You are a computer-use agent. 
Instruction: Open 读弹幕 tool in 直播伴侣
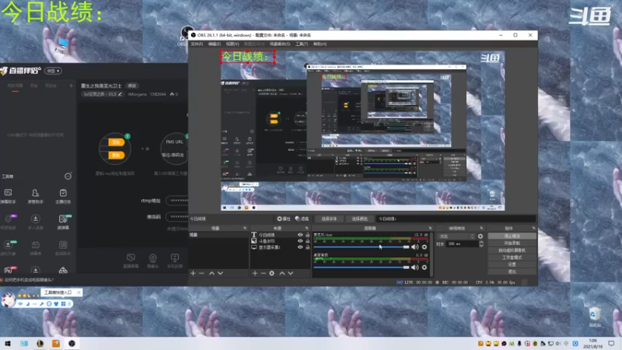coord(63,222)
